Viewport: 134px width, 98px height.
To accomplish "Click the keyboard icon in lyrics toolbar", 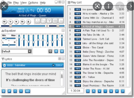I will [28, 91].
